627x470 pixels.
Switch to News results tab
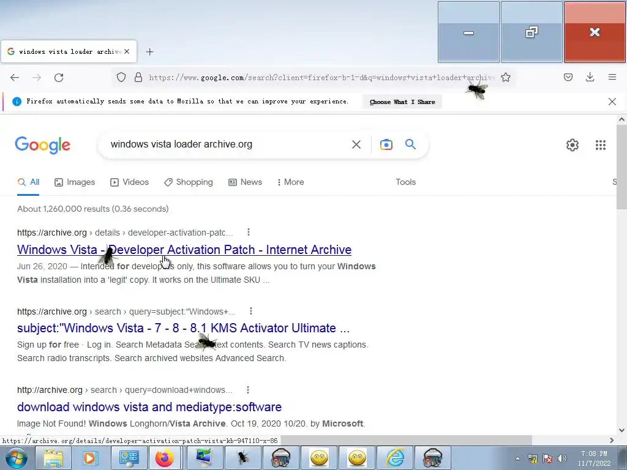pyautogui.click(x=245, y=182)
